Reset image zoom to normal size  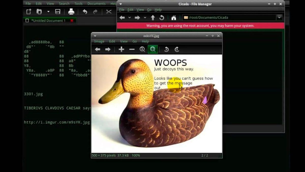click(x=142, y=49)
